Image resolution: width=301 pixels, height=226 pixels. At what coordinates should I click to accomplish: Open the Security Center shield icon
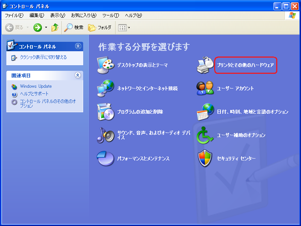point(205,159)
